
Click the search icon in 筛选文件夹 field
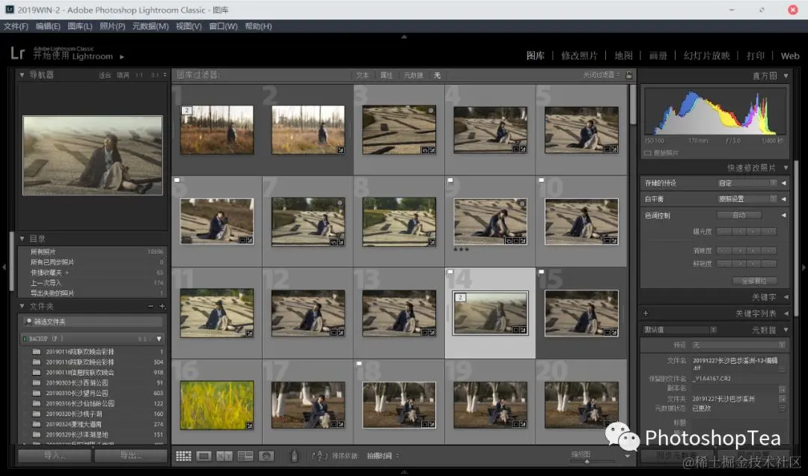(x=28, y=322)
